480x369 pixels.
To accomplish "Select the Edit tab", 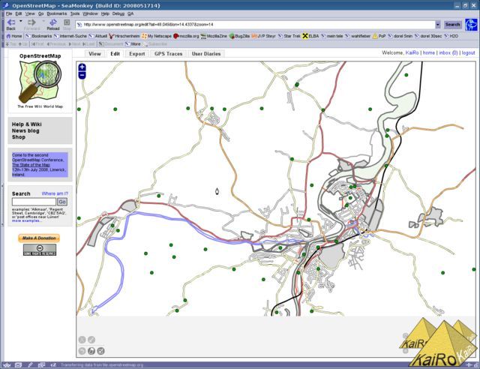I will [x=115, y=53].
